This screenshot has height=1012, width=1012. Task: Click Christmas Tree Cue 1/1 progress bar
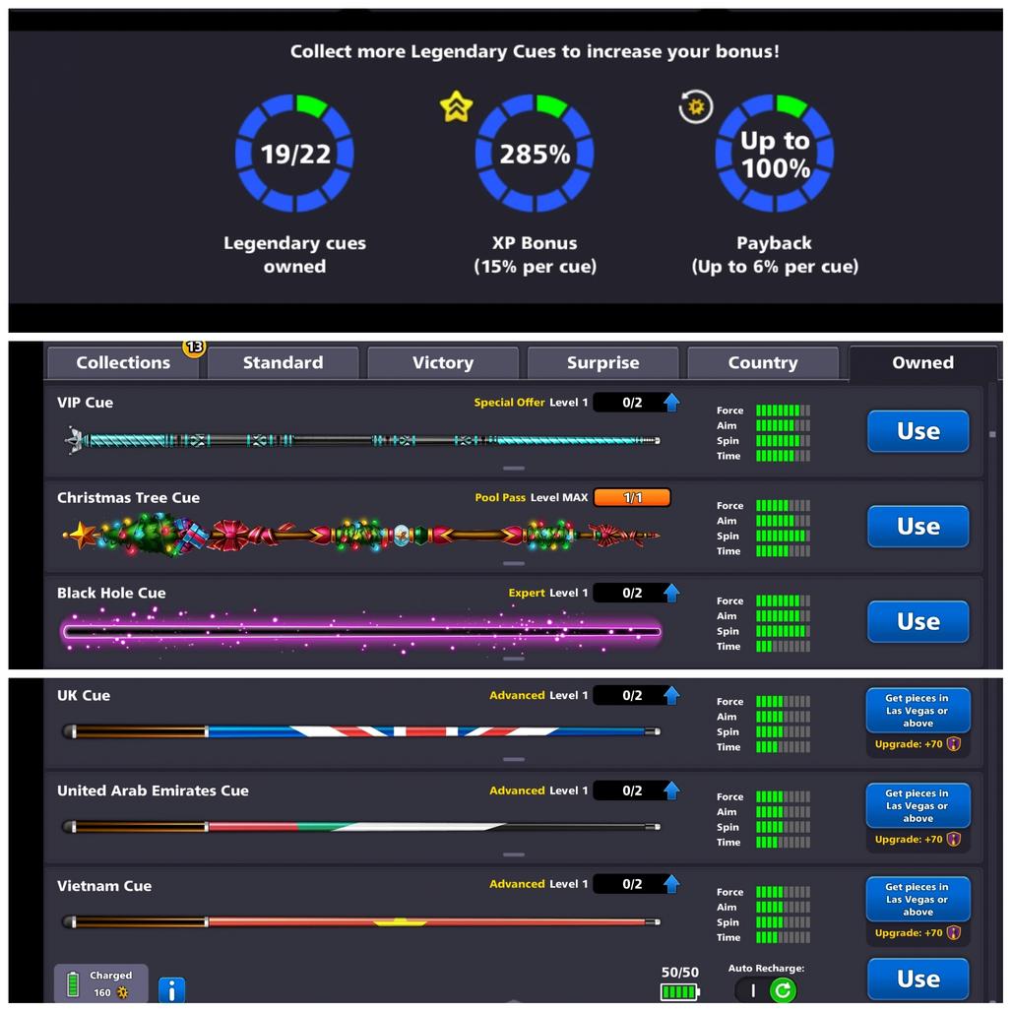point(631,498)
